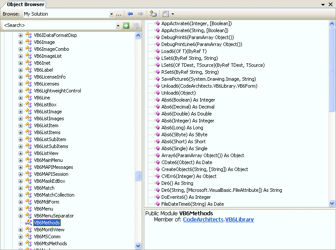Open the CodeArchitects namespace link
This screenshot has width=336, height=250.
click(203, 220)
